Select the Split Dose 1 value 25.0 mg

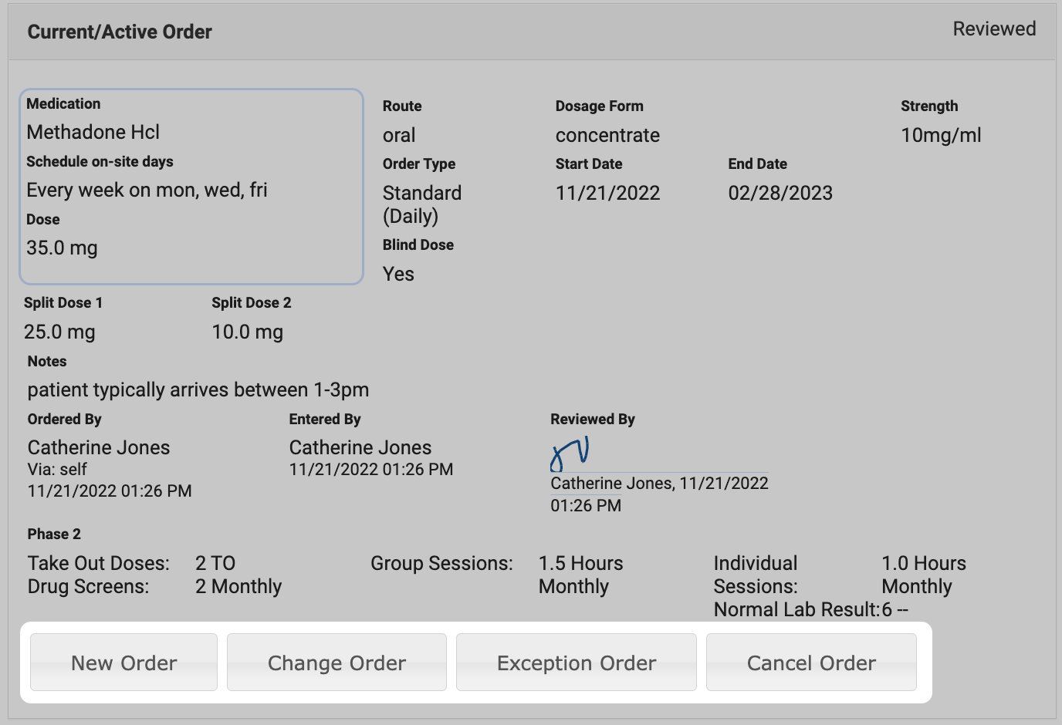pos(59,332)
